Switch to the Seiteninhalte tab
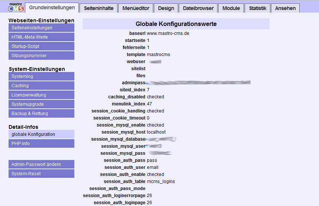Viewport: 319px width, 206px height. click(99, 8)
